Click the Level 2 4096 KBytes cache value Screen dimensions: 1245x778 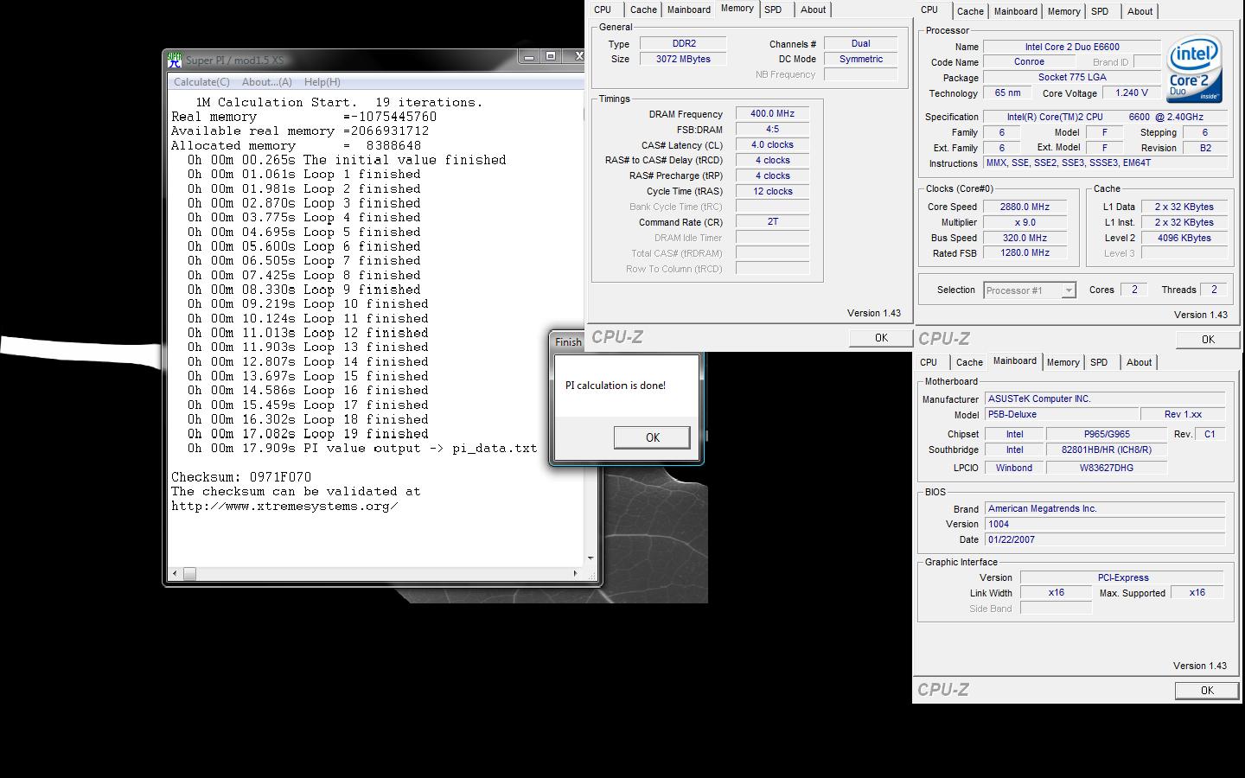point(1184,238)
